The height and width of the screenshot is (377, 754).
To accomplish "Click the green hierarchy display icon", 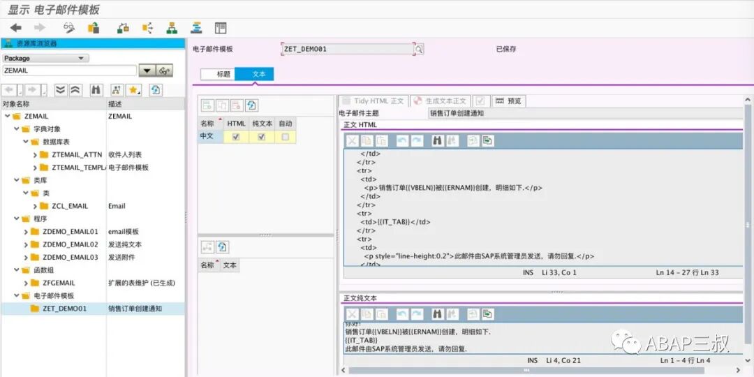I will 172,28.
